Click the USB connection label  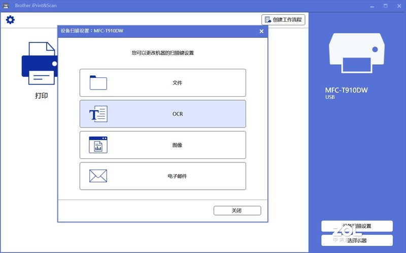click(x=330, y=97)
